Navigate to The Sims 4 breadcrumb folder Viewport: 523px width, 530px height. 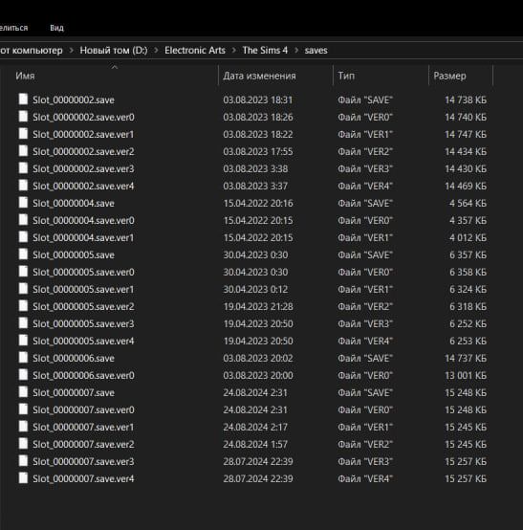tap(265, 51)
